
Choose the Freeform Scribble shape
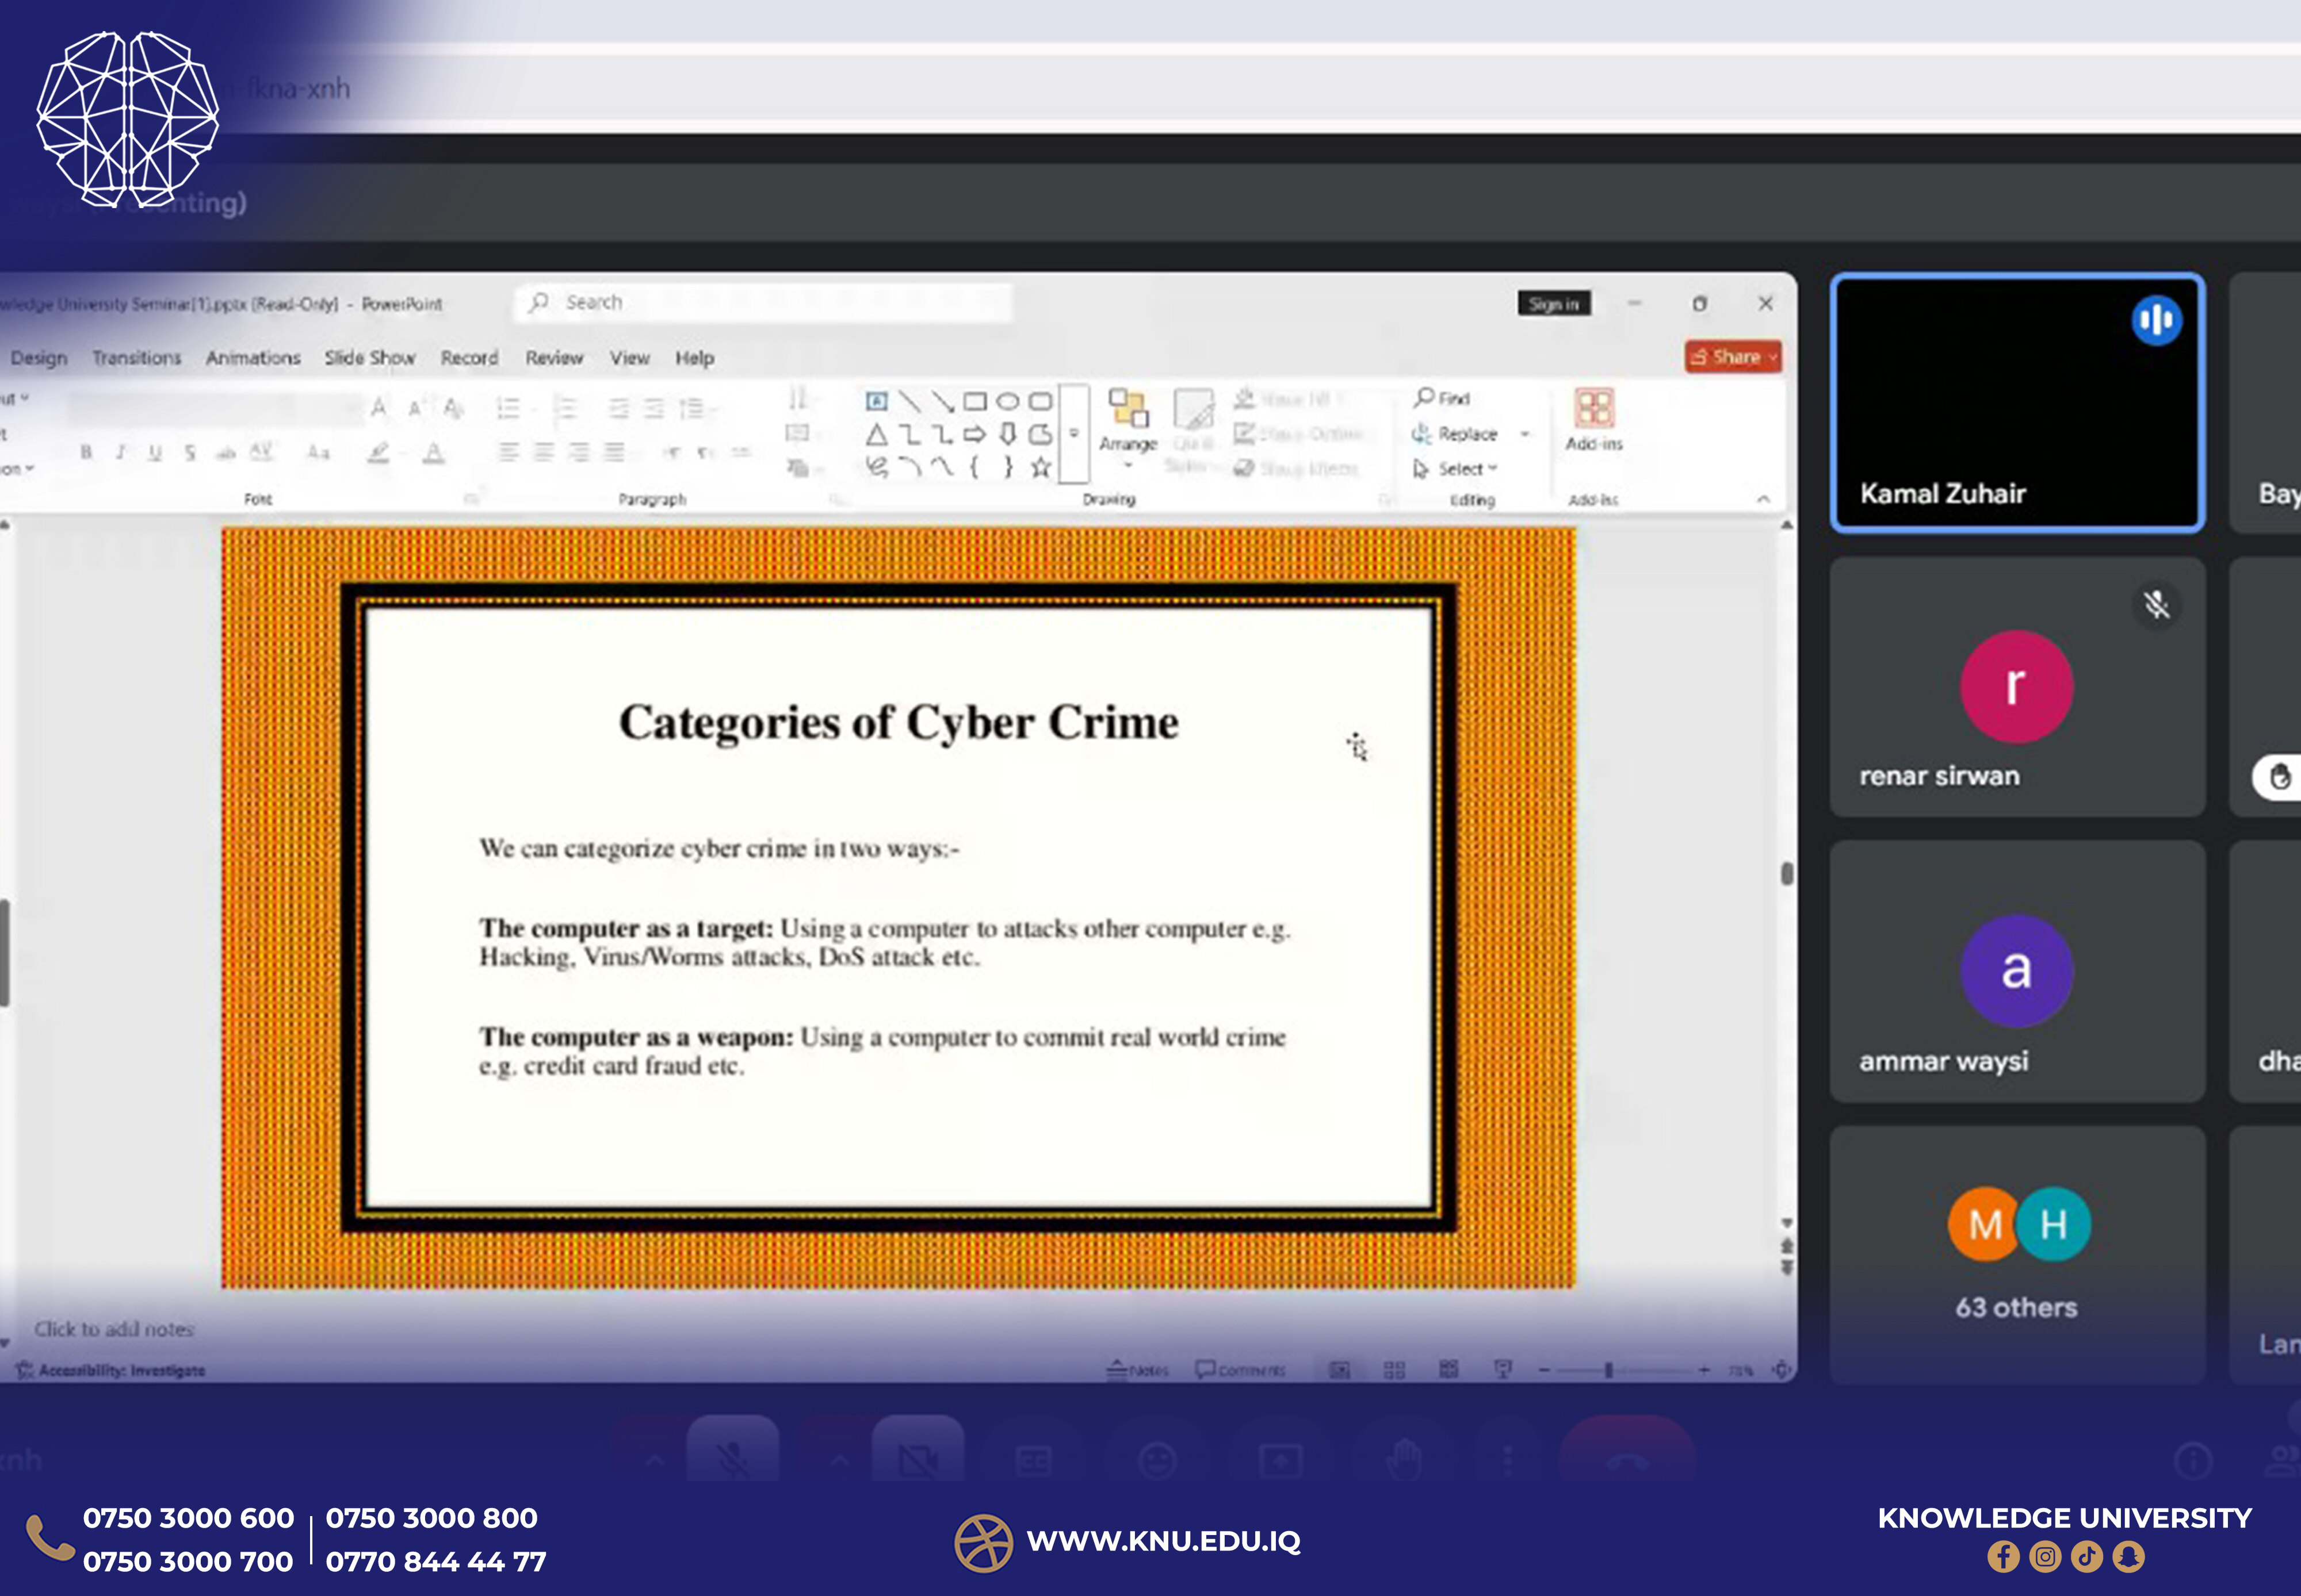876,467
